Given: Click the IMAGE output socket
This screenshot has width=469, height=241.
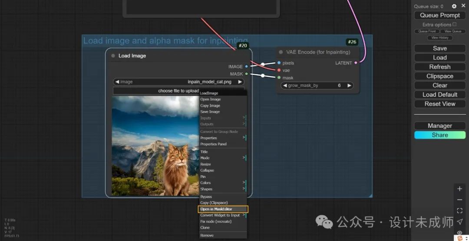Looking at the screenshot, I should pyautogui.click(x=247, y=67).
